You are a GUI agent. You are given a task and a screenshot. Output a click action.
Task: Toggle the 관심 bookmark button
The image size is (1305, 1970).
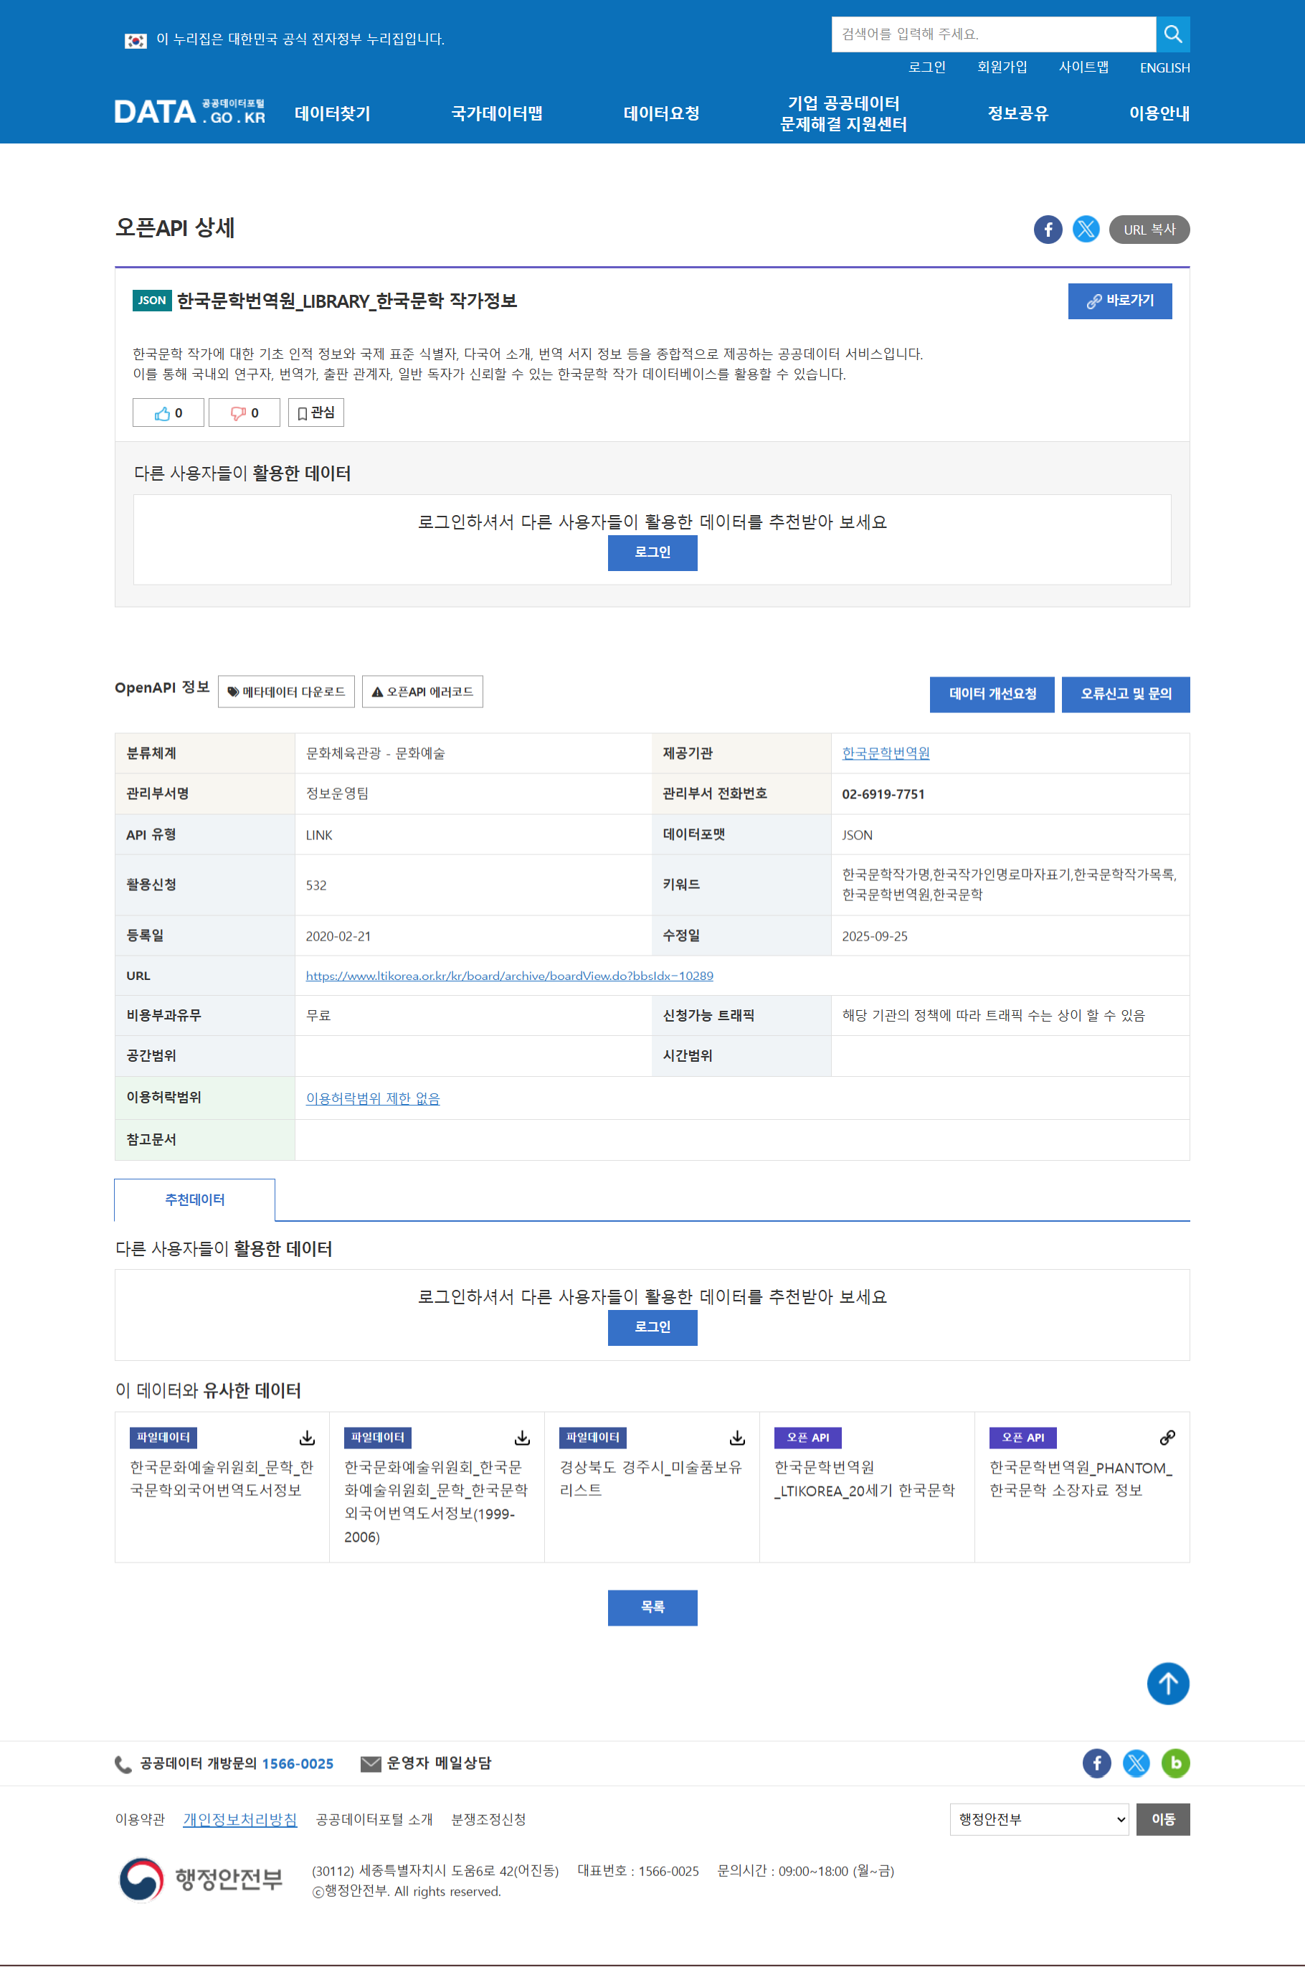click(315, 413)
